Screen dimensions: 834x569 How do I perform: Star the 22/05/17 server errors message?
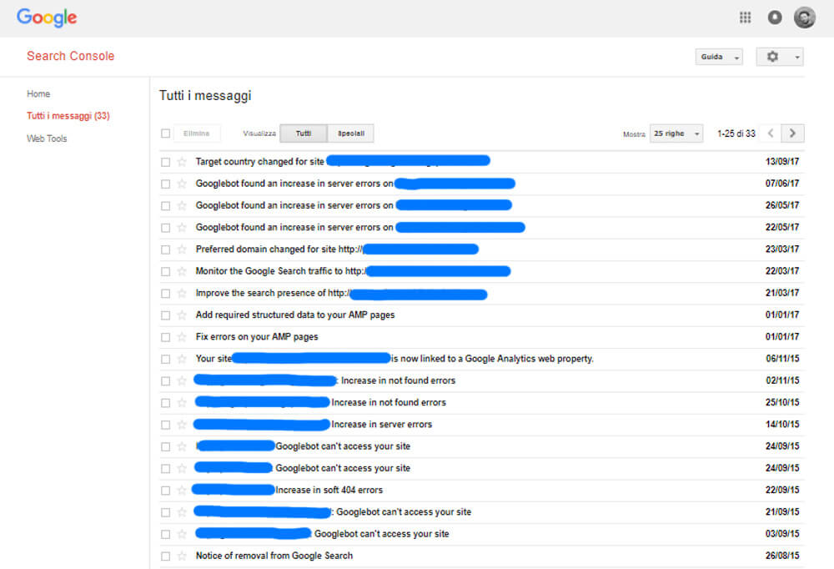pyautogui.click(x=182, y=227)
